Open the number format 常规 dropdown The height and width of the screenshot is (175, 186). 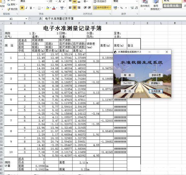click(x=137, y=1)
